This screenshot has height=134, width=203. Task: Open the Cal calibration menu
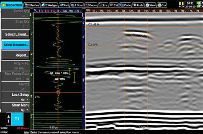114,5
